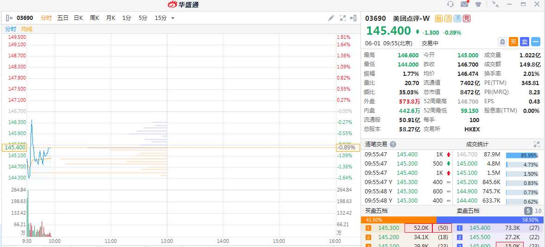Switch to the 月K monthly candlestick tab
545x247 pixels.
click(110, 18)
